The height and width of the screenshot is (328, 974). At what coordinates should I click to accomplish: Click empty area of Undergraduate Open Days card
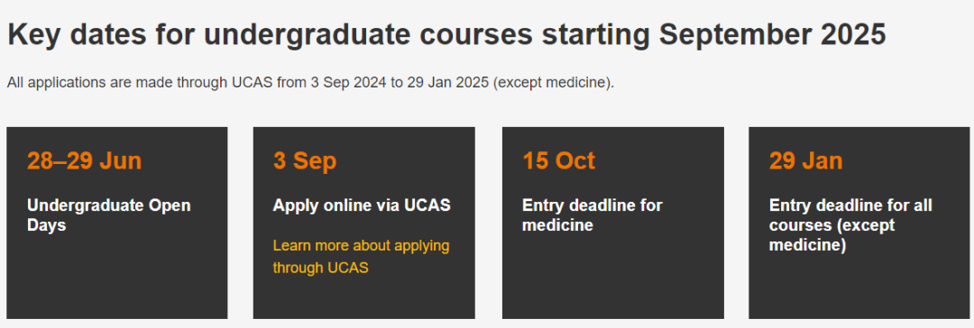[x=116, y=279]
